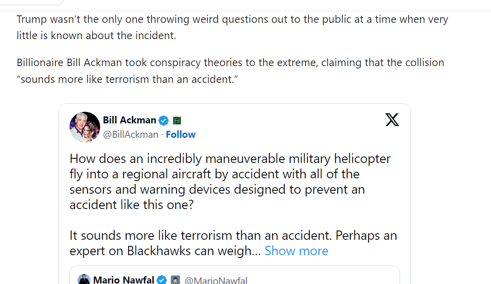Expand the tweet with Show more

(x=296, y=251)
